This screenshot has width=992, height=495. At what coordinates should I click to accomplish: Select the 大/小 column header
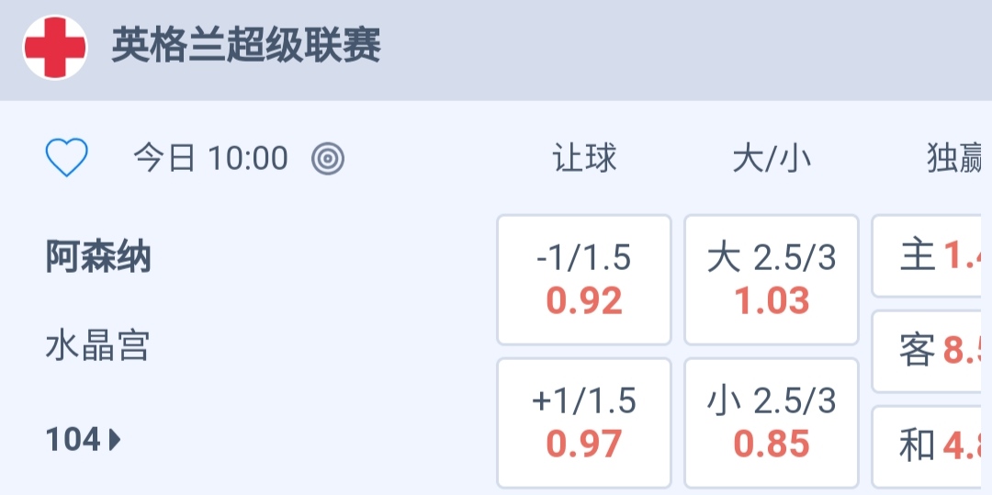click(772, 159)
